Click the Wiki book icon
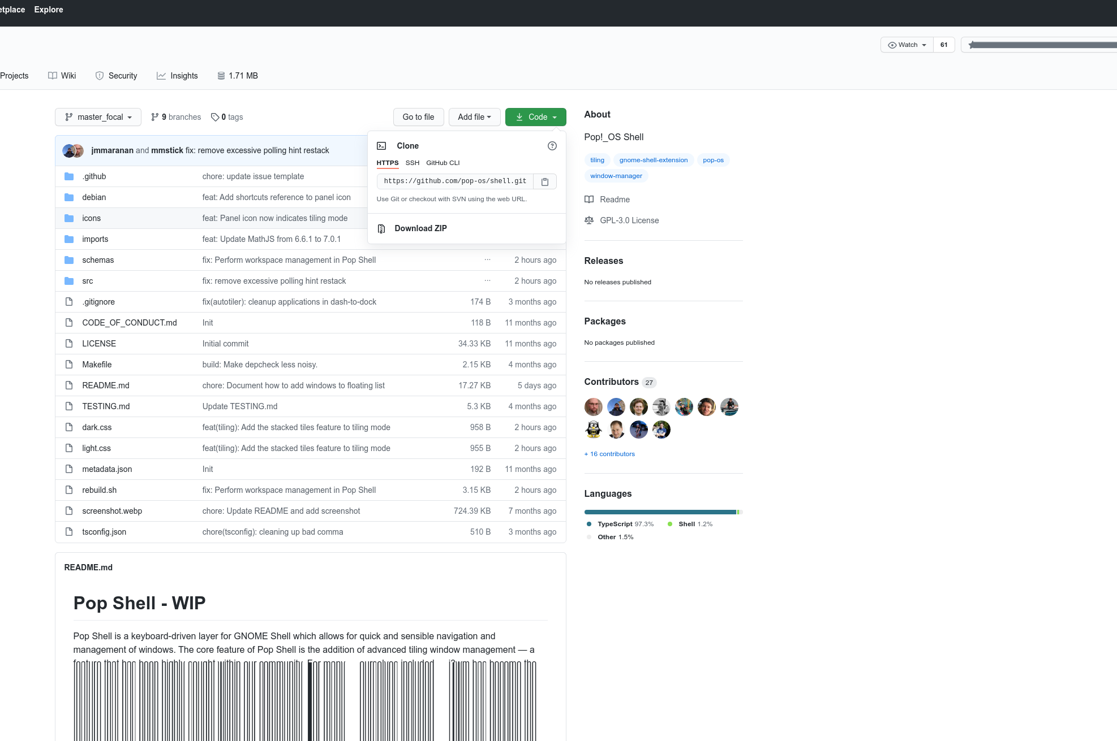This screenshot has width=1117, height=741. [x=52, y=75]
